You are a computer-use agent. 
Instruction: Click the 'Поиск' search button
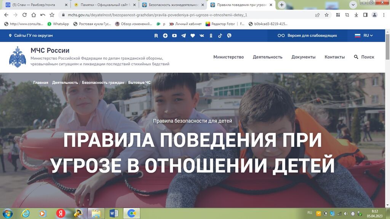tap(364, 57)
